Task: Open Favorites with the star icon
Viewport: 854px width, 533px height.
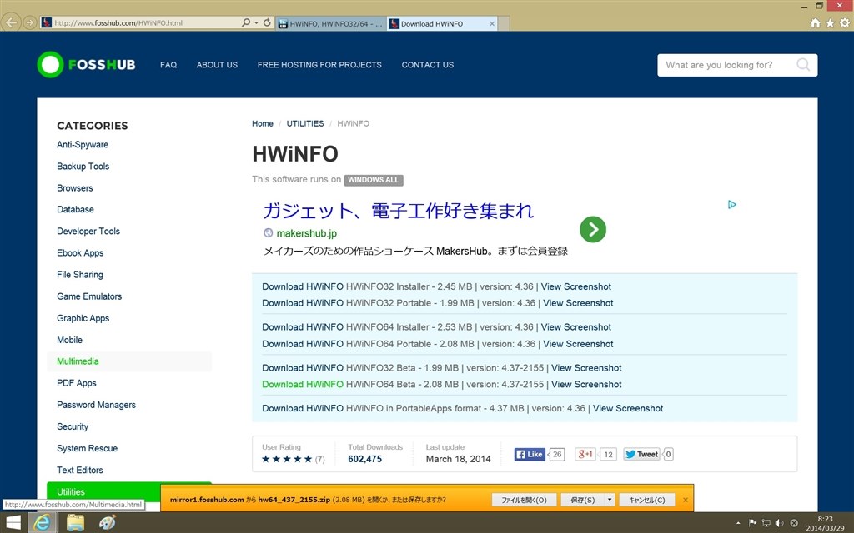Action: point(830,22)
